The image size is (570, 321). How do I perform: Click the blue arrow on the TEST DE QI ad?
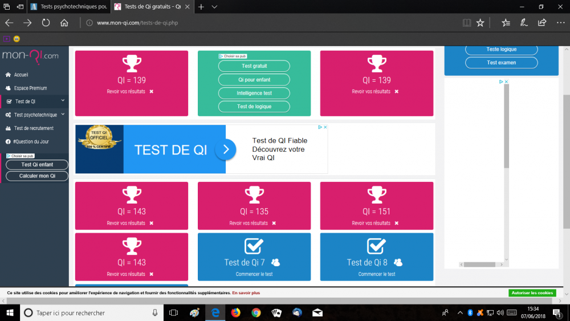coord(226,149)
